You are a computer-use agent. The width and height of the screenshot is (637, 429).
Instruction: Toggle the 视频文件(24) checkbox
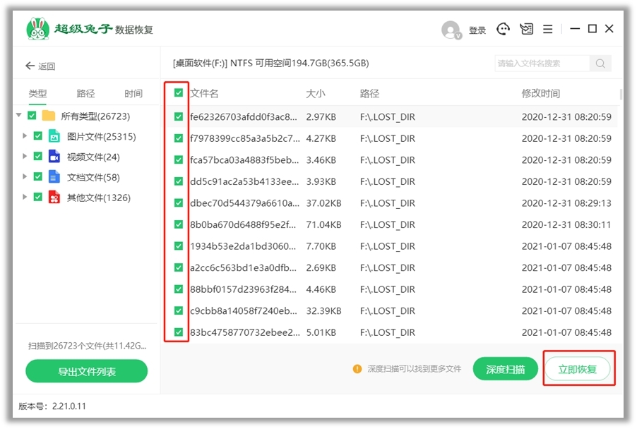(37, 156)
